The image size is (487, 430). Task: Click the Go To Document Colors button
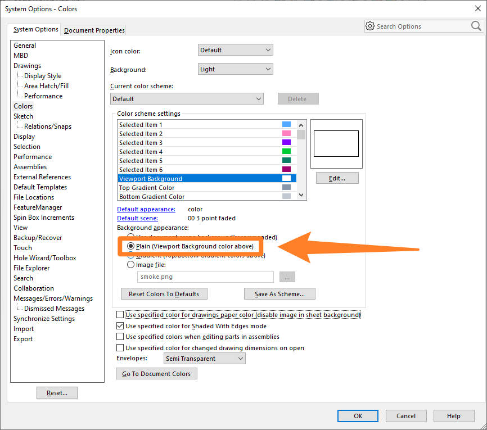coord(156,373)
